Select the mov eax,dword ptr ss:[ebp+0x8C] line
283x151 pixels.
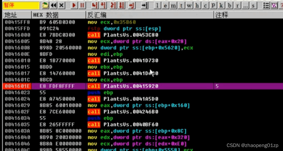coord(137,131)
